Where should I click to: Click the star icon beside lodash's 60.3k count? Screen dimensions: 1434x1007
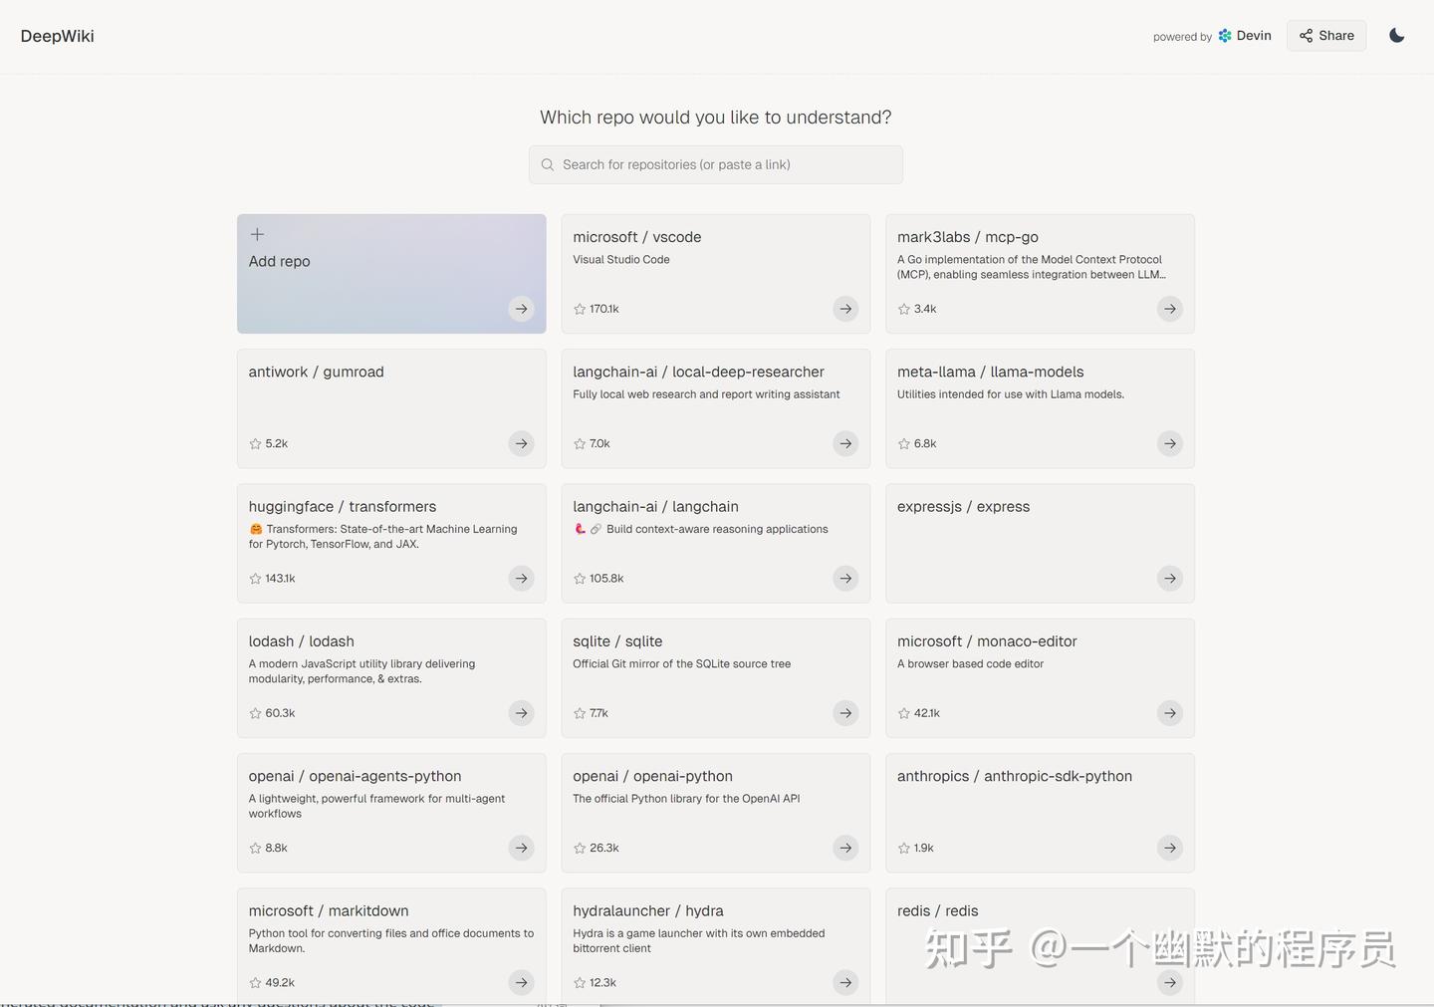254,712
